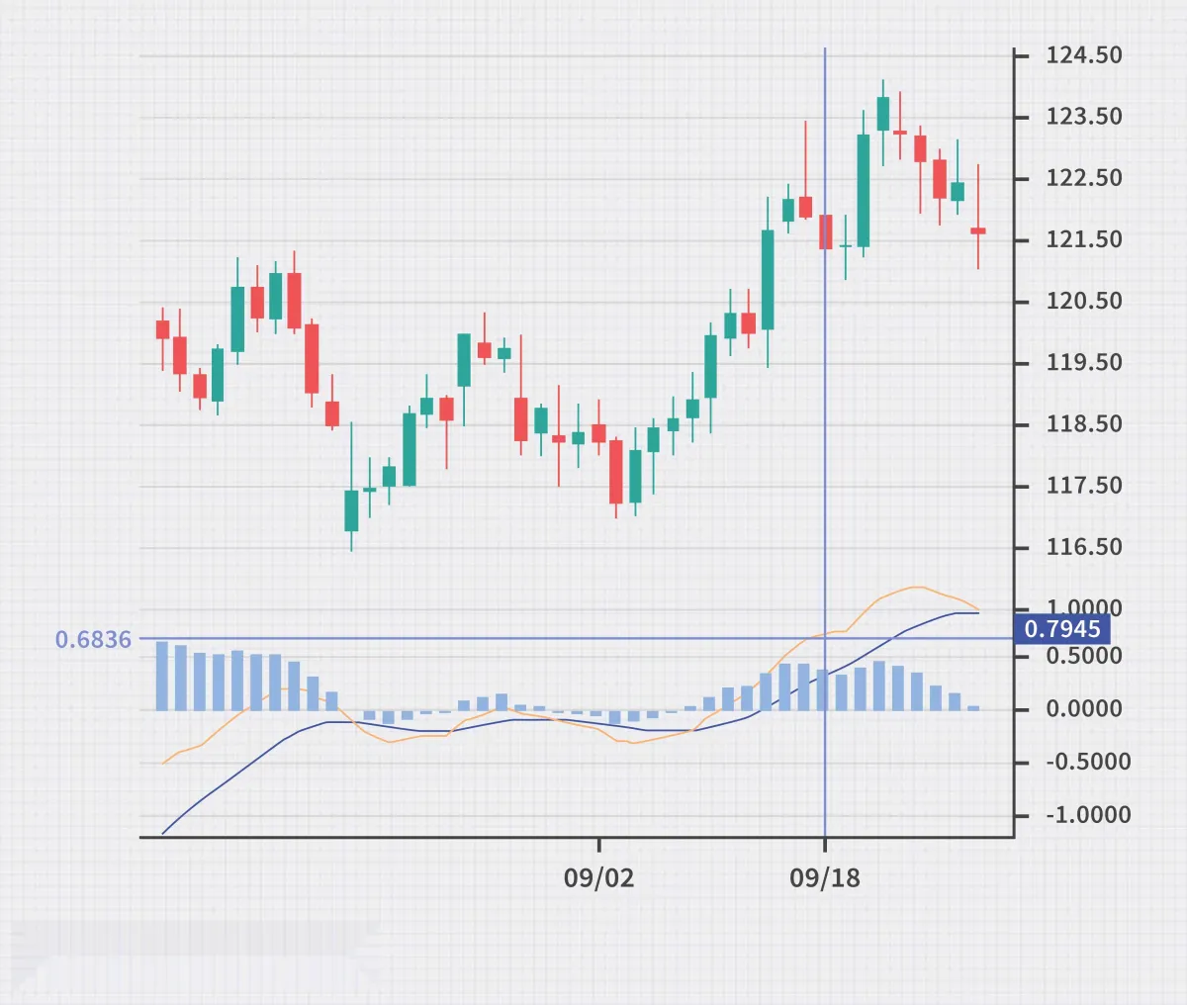Select the 09/18 date axis label
The width and height of the screenshot is (1187, 1005).
click(x=825, y=877)
